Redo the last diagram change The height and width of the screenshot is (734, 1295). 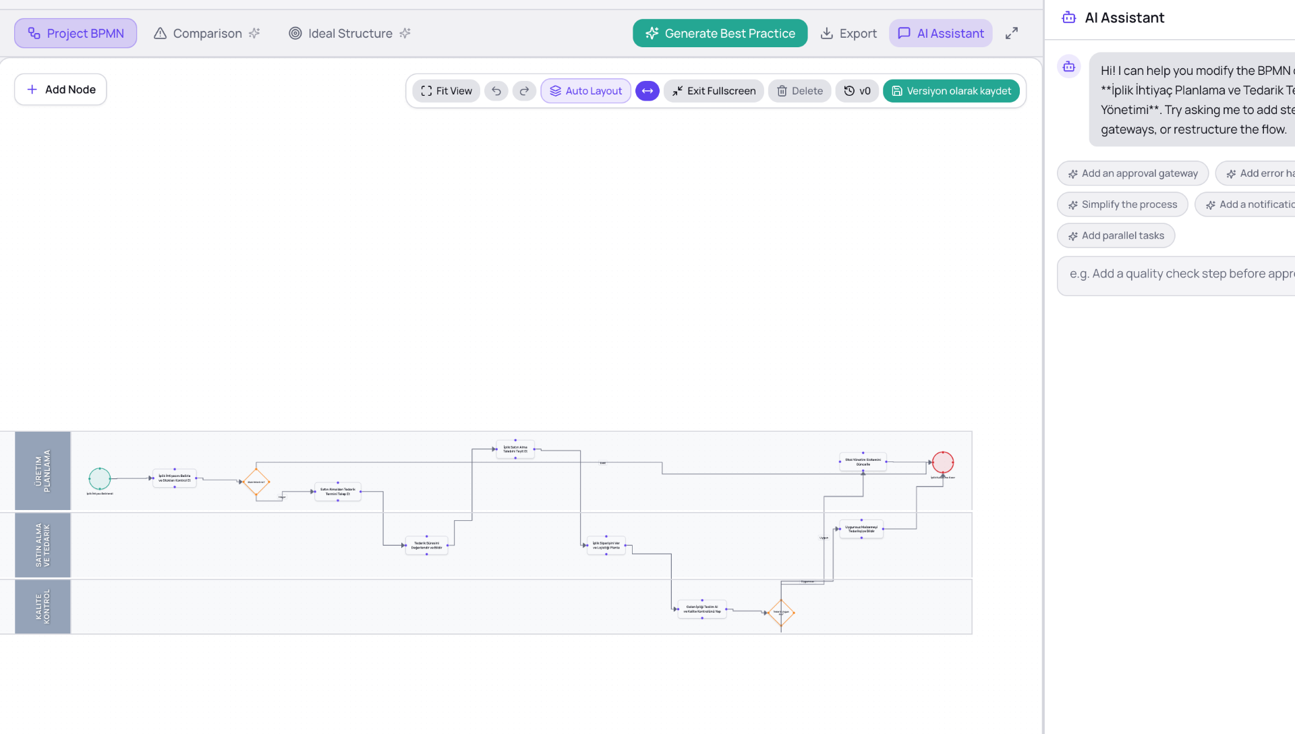524,91
